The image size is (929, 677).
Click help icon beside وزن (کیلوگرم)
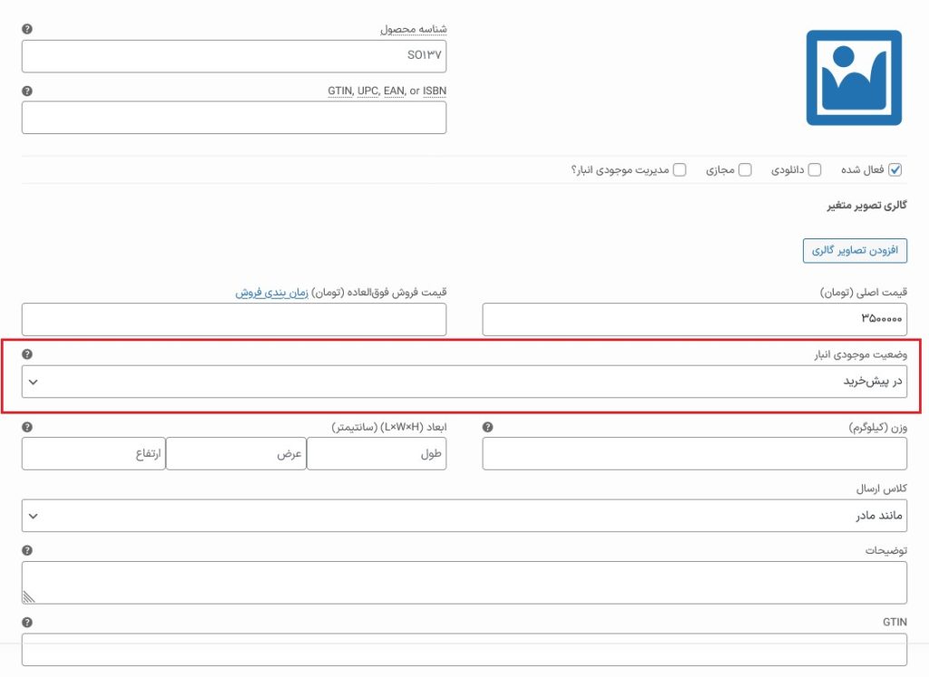pos(488,427)
